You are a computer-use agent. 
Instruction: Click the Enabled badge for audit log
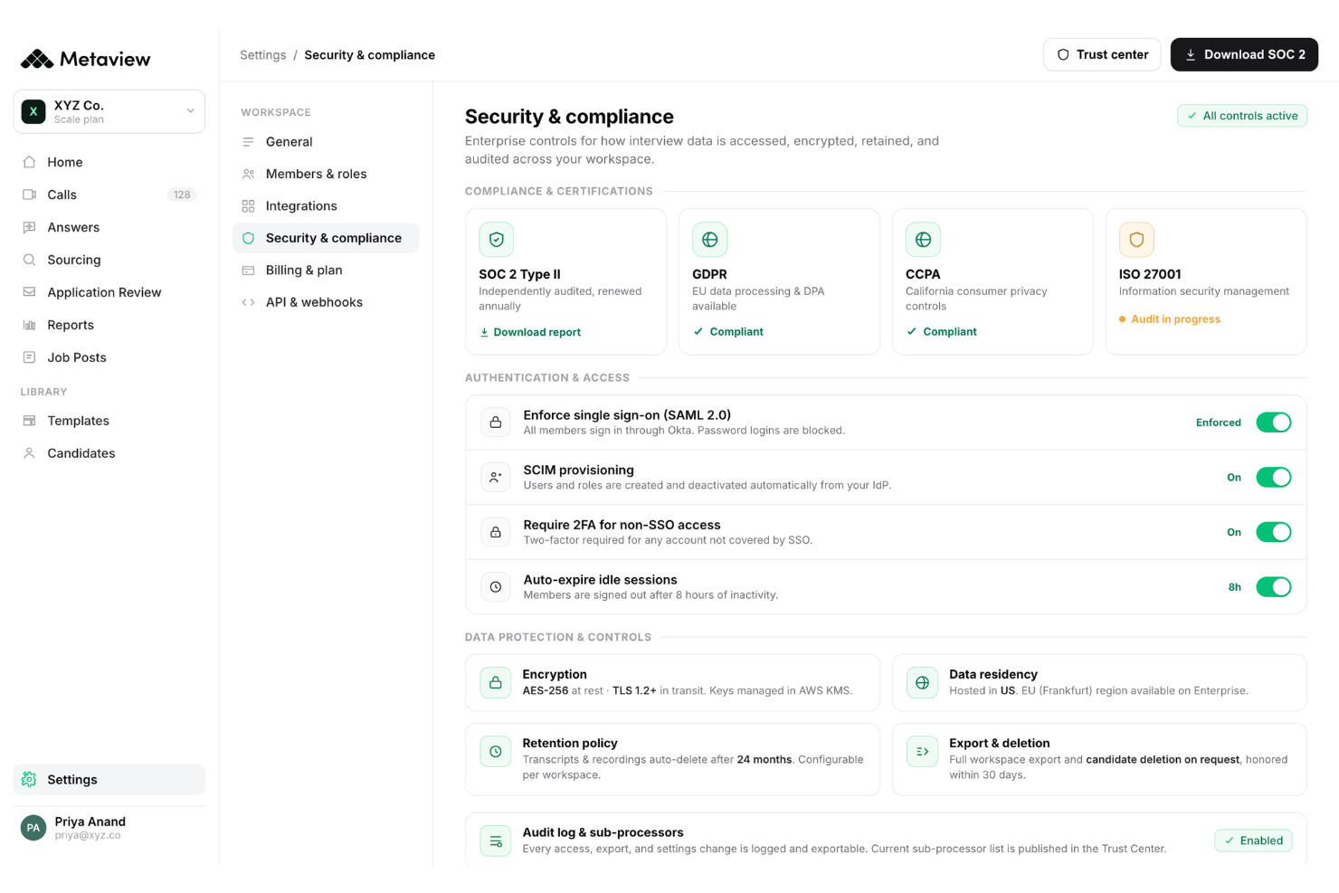(x=1253, y=841)
